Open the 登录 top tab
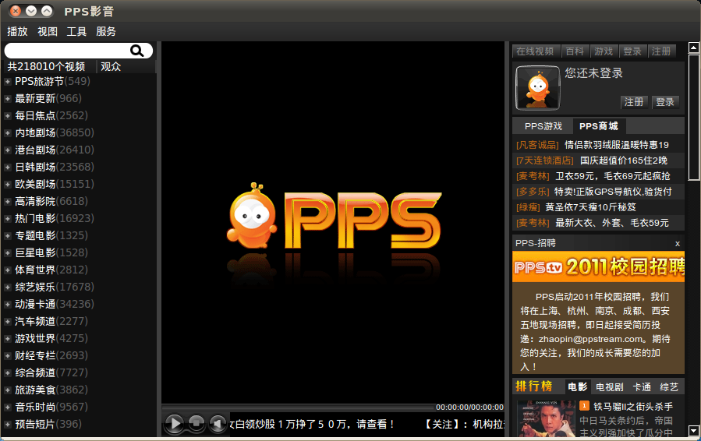Viewport: 701px width, 441px height. tap(632, 51)
